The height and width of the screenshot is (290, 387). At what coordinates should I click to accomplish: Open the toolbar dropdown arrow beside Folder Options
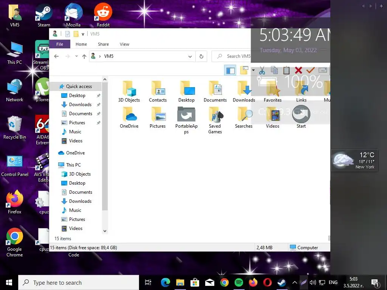(x=253, y=71)
